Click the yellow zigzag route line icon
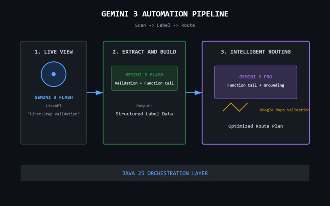The height and width of the screenshot is (206, 330). 235,107
